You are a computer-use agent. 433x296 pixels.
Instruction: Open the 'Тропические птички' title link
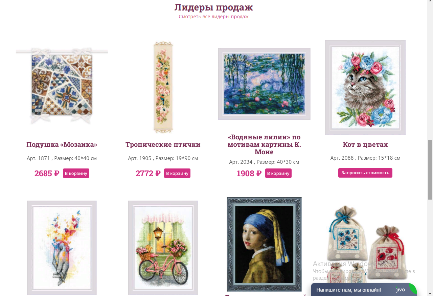click(163, 144)
